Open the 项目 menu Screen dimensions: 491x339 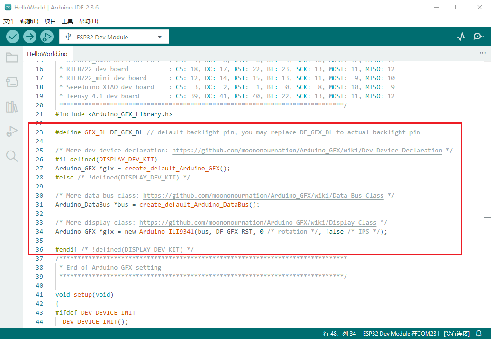(50, 21)
